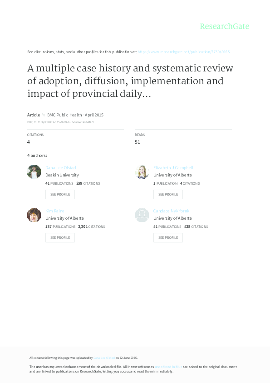Click SEE PROFILE under Kim Raine

[60, 237]
